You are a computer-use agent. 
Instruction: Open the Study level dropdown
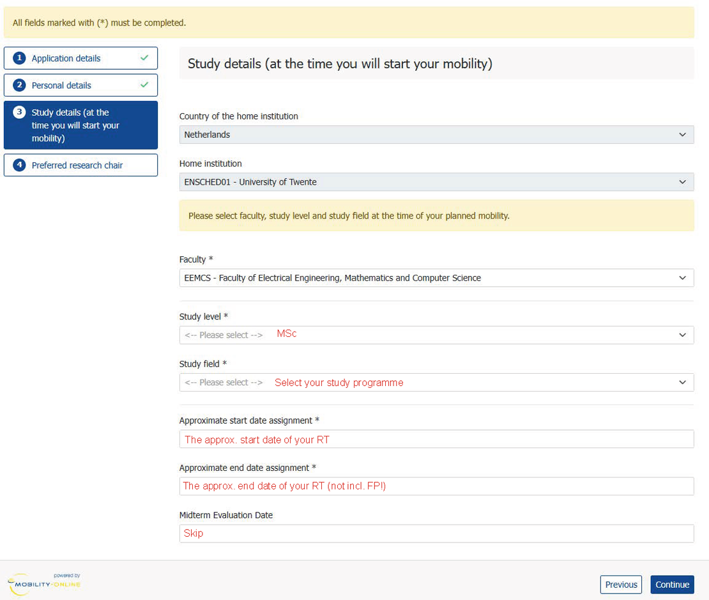click(x=436, y=335)
